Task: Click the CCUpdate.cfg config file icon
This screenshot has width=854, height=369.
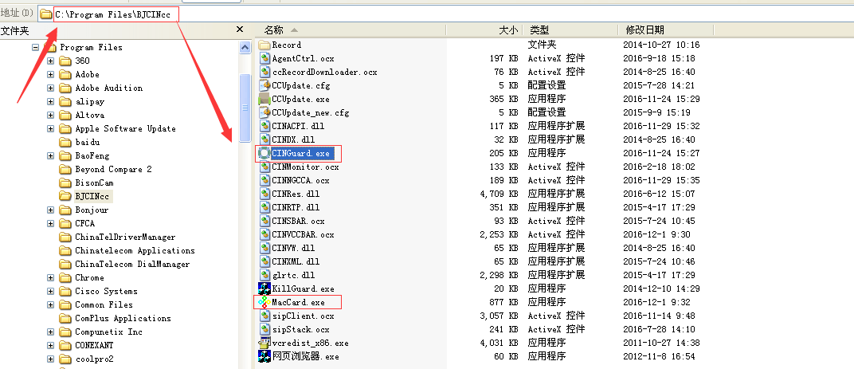Action: (264, 85)
